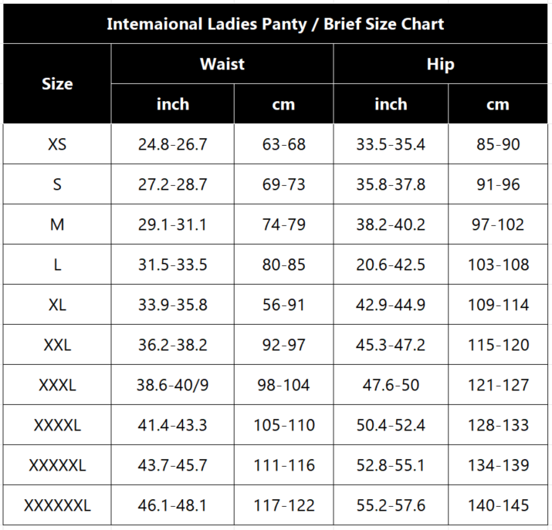This screenshot has height=530, width=552.
Task: Select the hip inch cell 47.6-50
Action: pos(391,385)
